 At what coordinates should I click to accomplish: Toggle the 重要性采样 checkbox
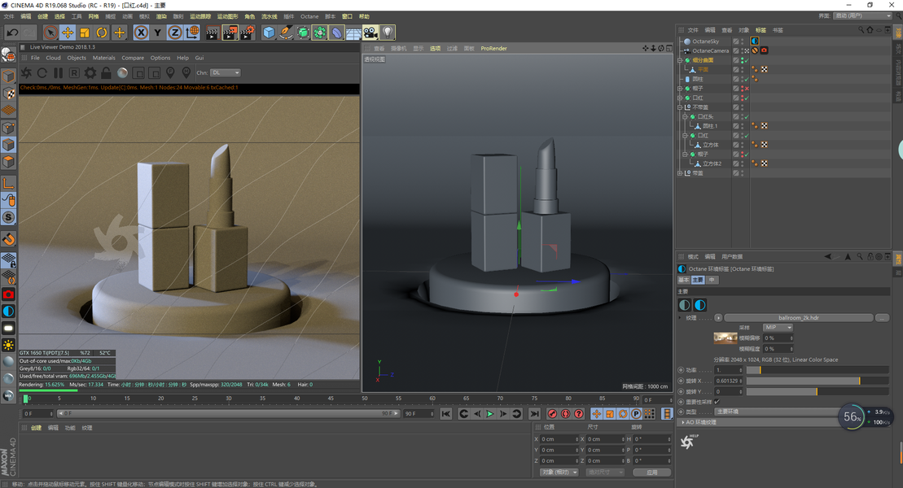pos(717,402)
